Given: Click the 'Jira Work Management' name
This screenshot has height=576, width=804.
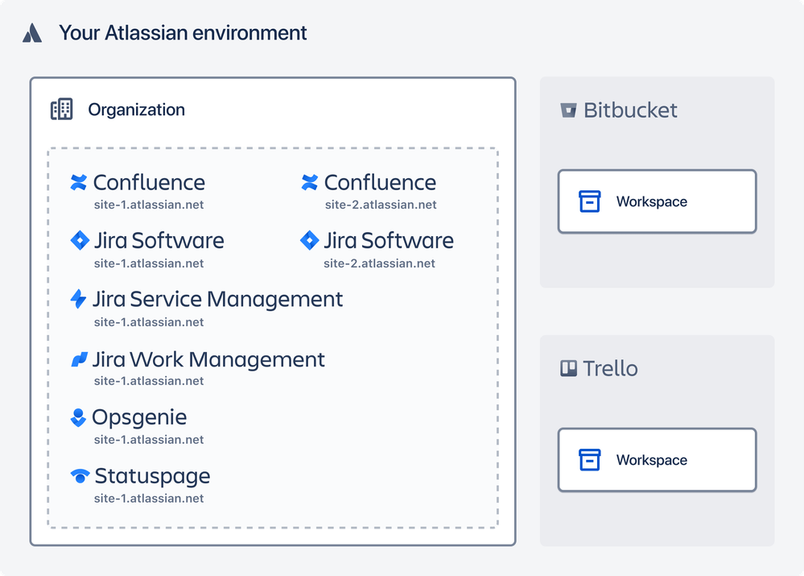Looking at the screenshot, I should [x=208, y=359].
